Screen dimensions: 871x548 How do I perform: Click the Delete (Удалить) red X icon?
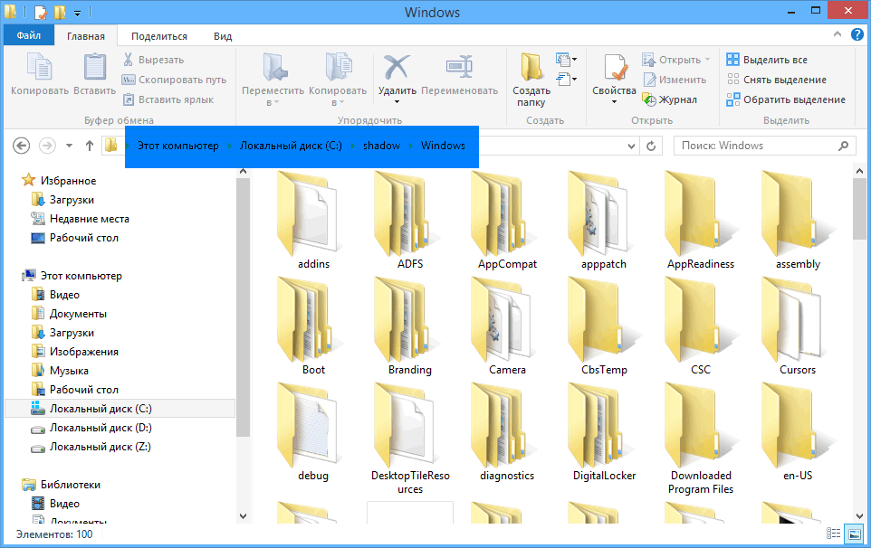[x=396, y=69]
